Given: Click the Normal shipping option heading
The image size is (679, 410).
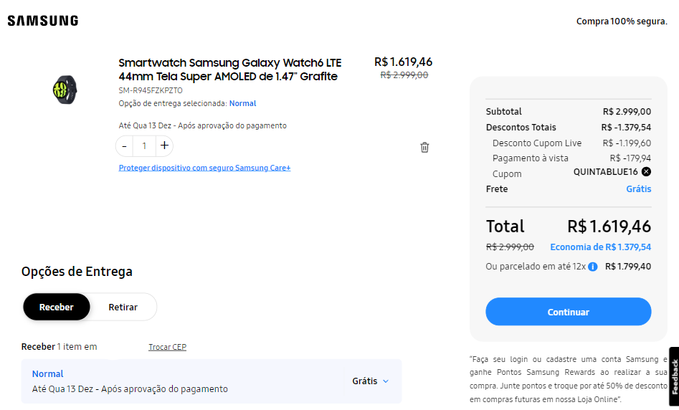Looking at the screenshot, I should [47, 373].
